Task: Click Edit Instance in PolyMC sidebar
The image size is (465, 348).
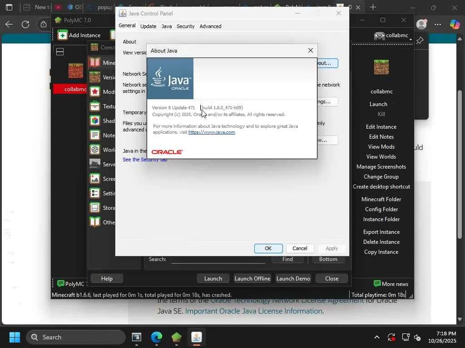Action: (381, 127)
